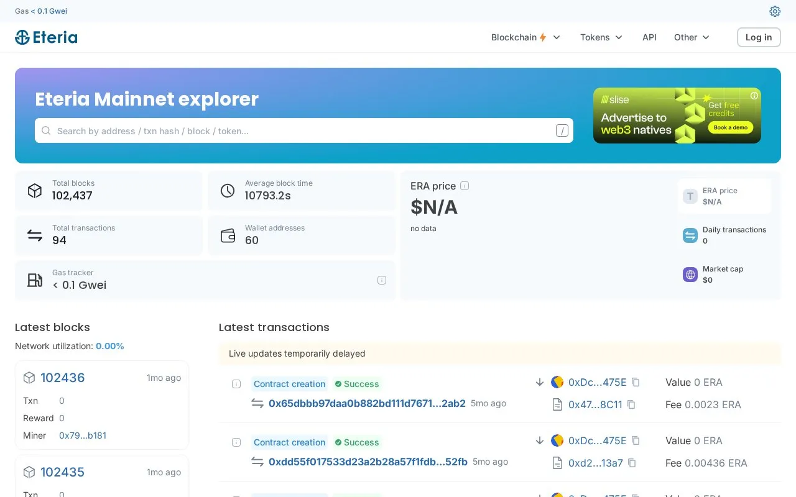Open details icon for transaction 0x65dbbb97
796x497 pixels.
(236, 384)
